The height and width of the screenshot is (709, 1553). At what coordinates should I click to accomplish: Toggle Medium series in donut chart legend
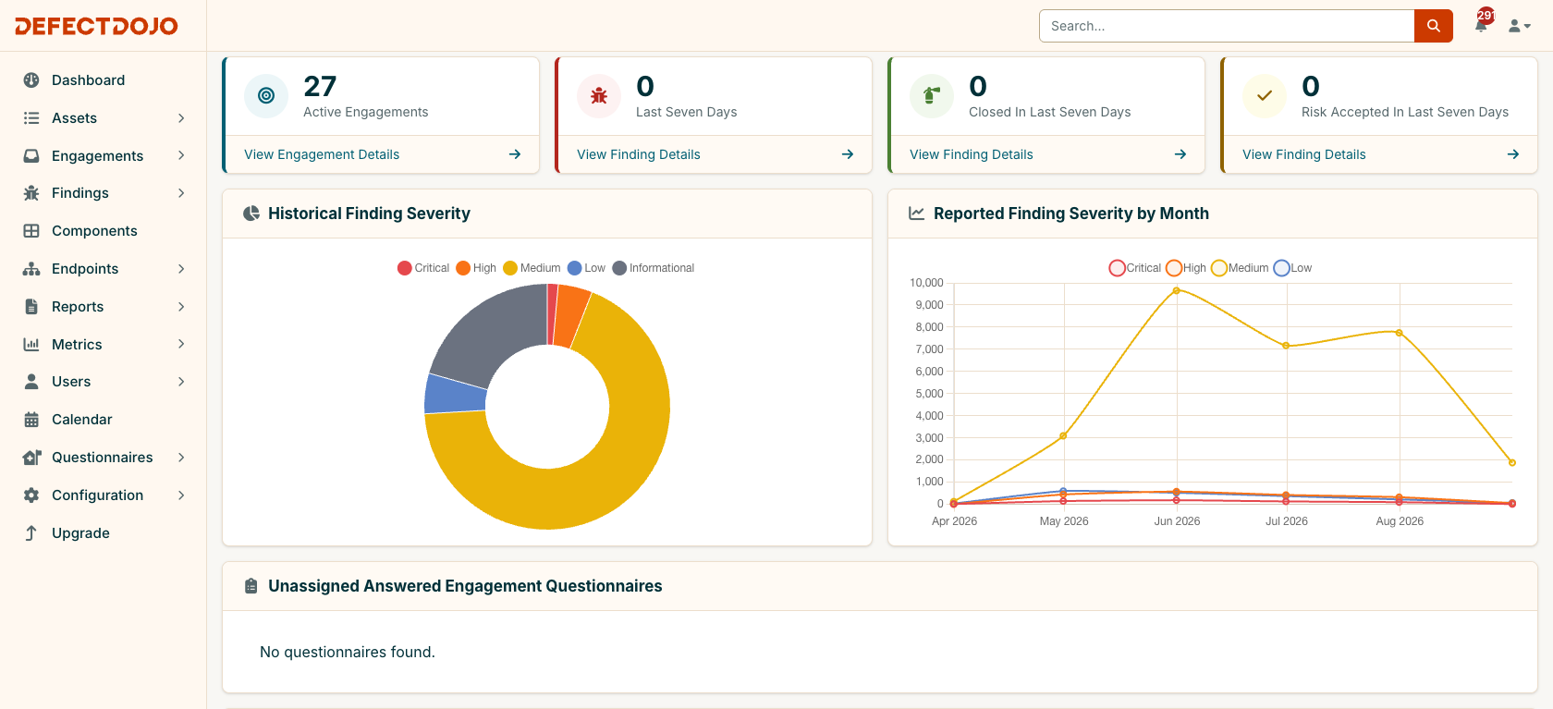pyautogui.click(x=532, y=268)
